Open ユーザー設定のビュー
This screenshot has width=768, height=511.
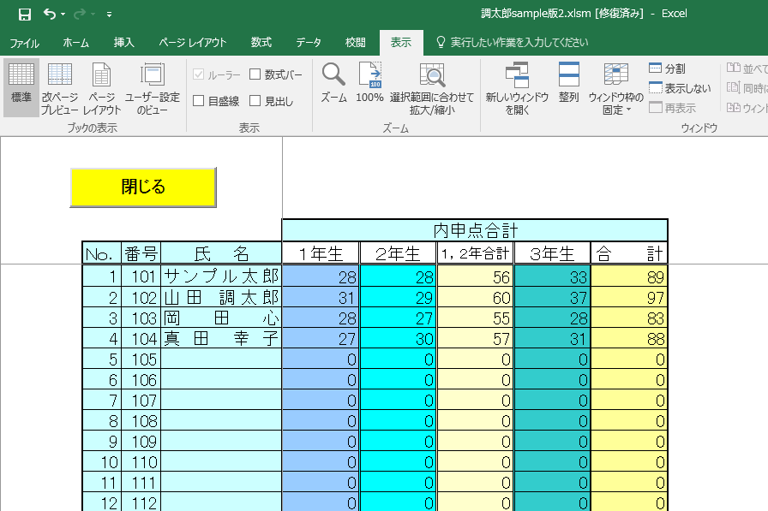pyautogui.click(x=153, y=88)
